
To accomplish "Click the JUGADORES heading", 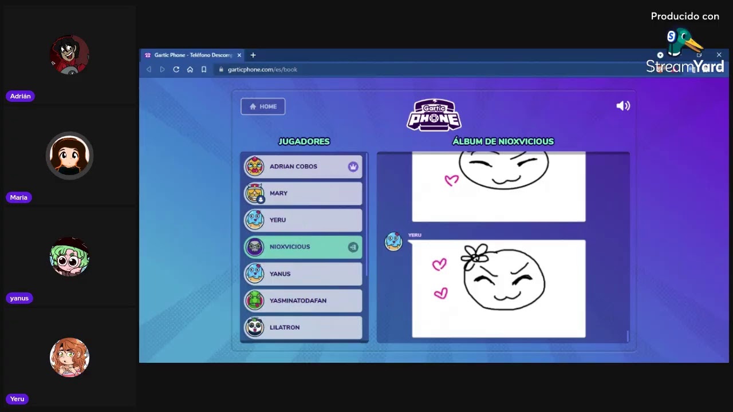I will pos(304,141).
